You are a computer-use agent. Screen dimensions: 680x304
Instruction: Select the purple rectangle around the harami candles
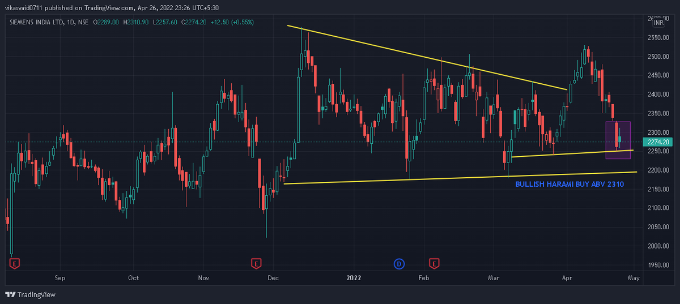[618, 140]
